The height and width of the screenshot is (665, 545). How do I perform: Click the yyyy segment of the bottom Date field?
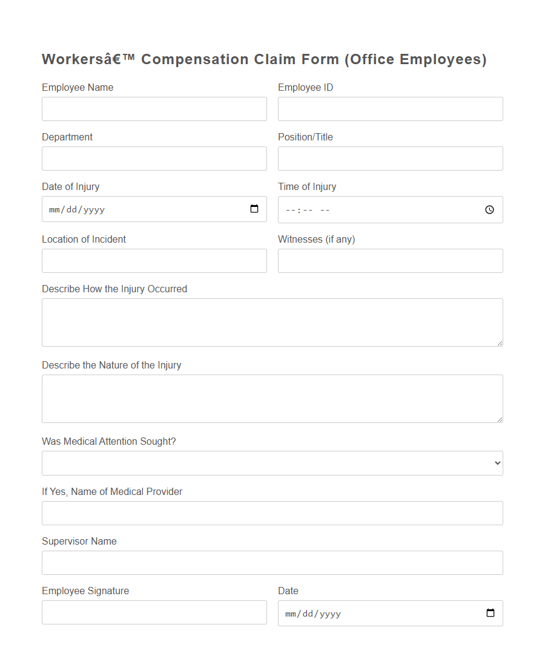(x=331, y=613)
